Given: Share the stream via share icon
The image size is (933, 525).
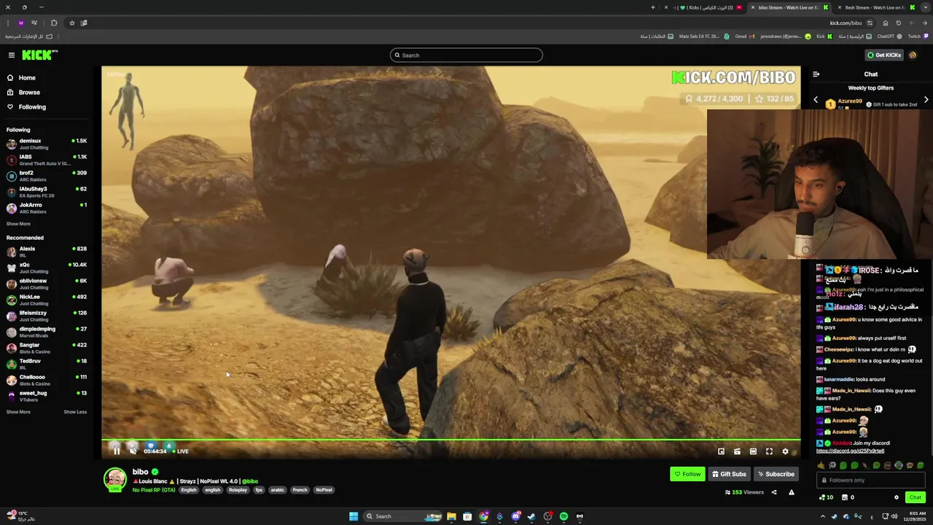Looking at the screenshot, I should 774,492.
